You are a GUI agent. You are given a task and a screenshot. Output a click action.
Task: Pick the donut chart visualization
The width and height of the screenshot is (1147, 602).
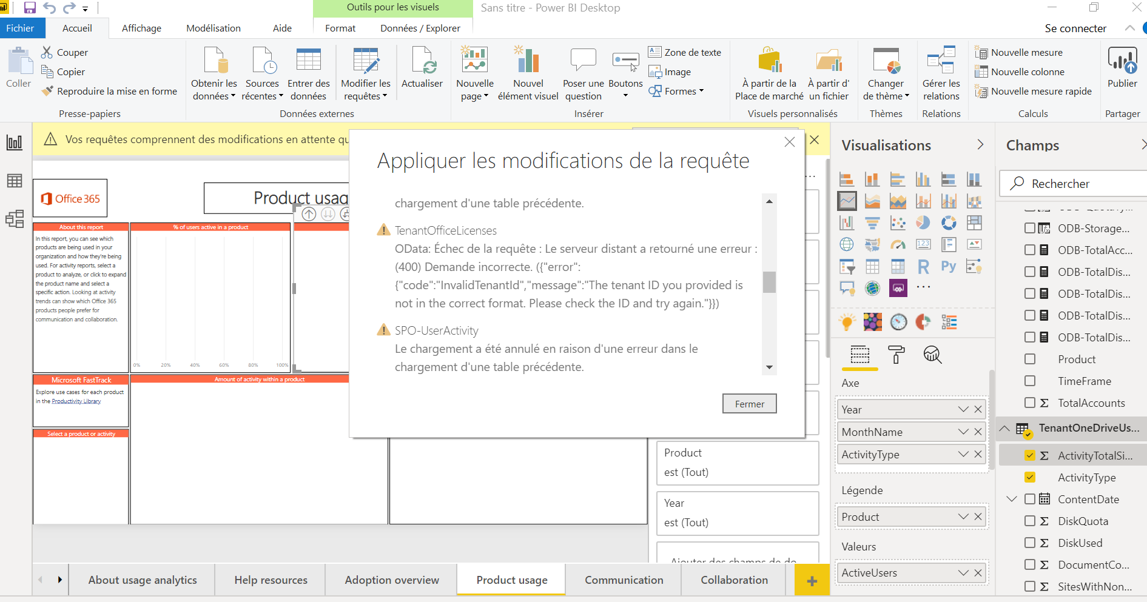pyautogui.click(x=949, y=223)
